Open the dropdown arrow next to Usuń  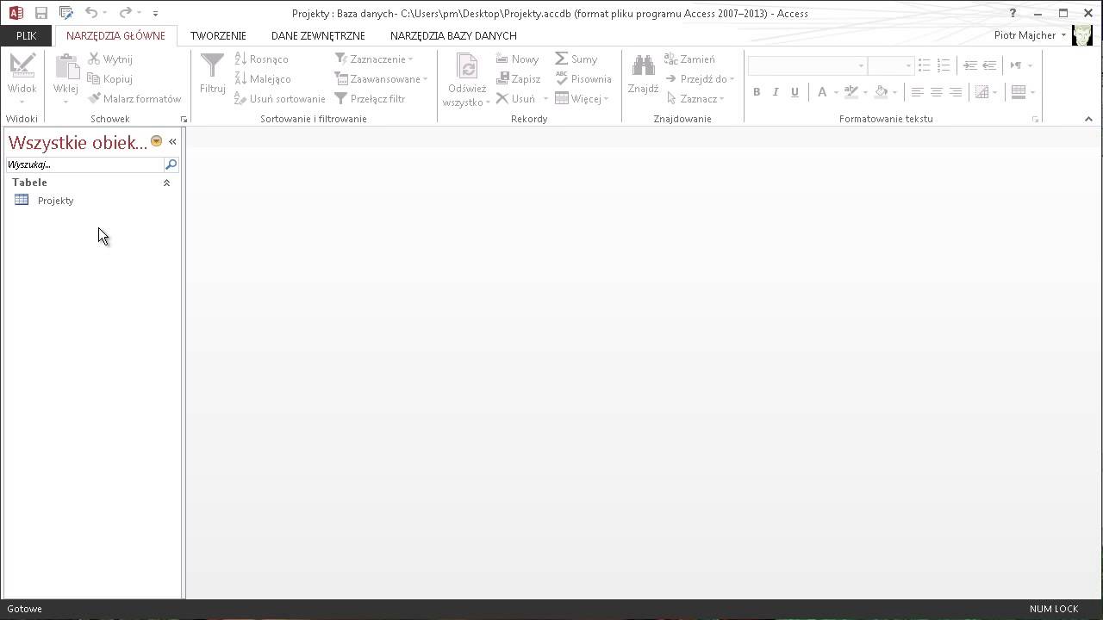pos(545,99)
